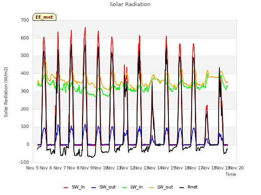Viewport: 261px width, 195px height.
Task: Click the Rnet legend label
Action: coord(192,187)
